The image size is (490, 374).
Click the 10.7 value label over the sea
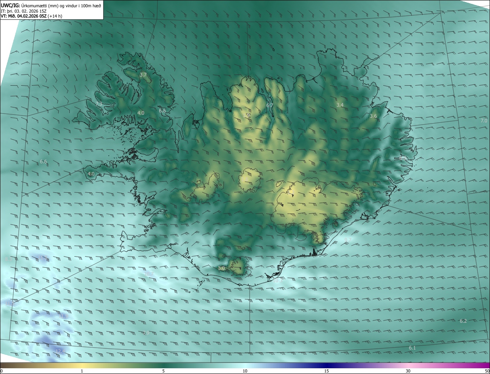[149, 274]
